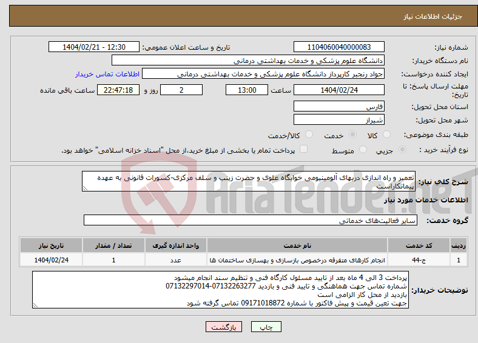Click the گروه خدمت field سایر فعالیت‌های خدماتی
Viewport: 478px width, 343px height.
pyautogui.click(x=251, y=220)
